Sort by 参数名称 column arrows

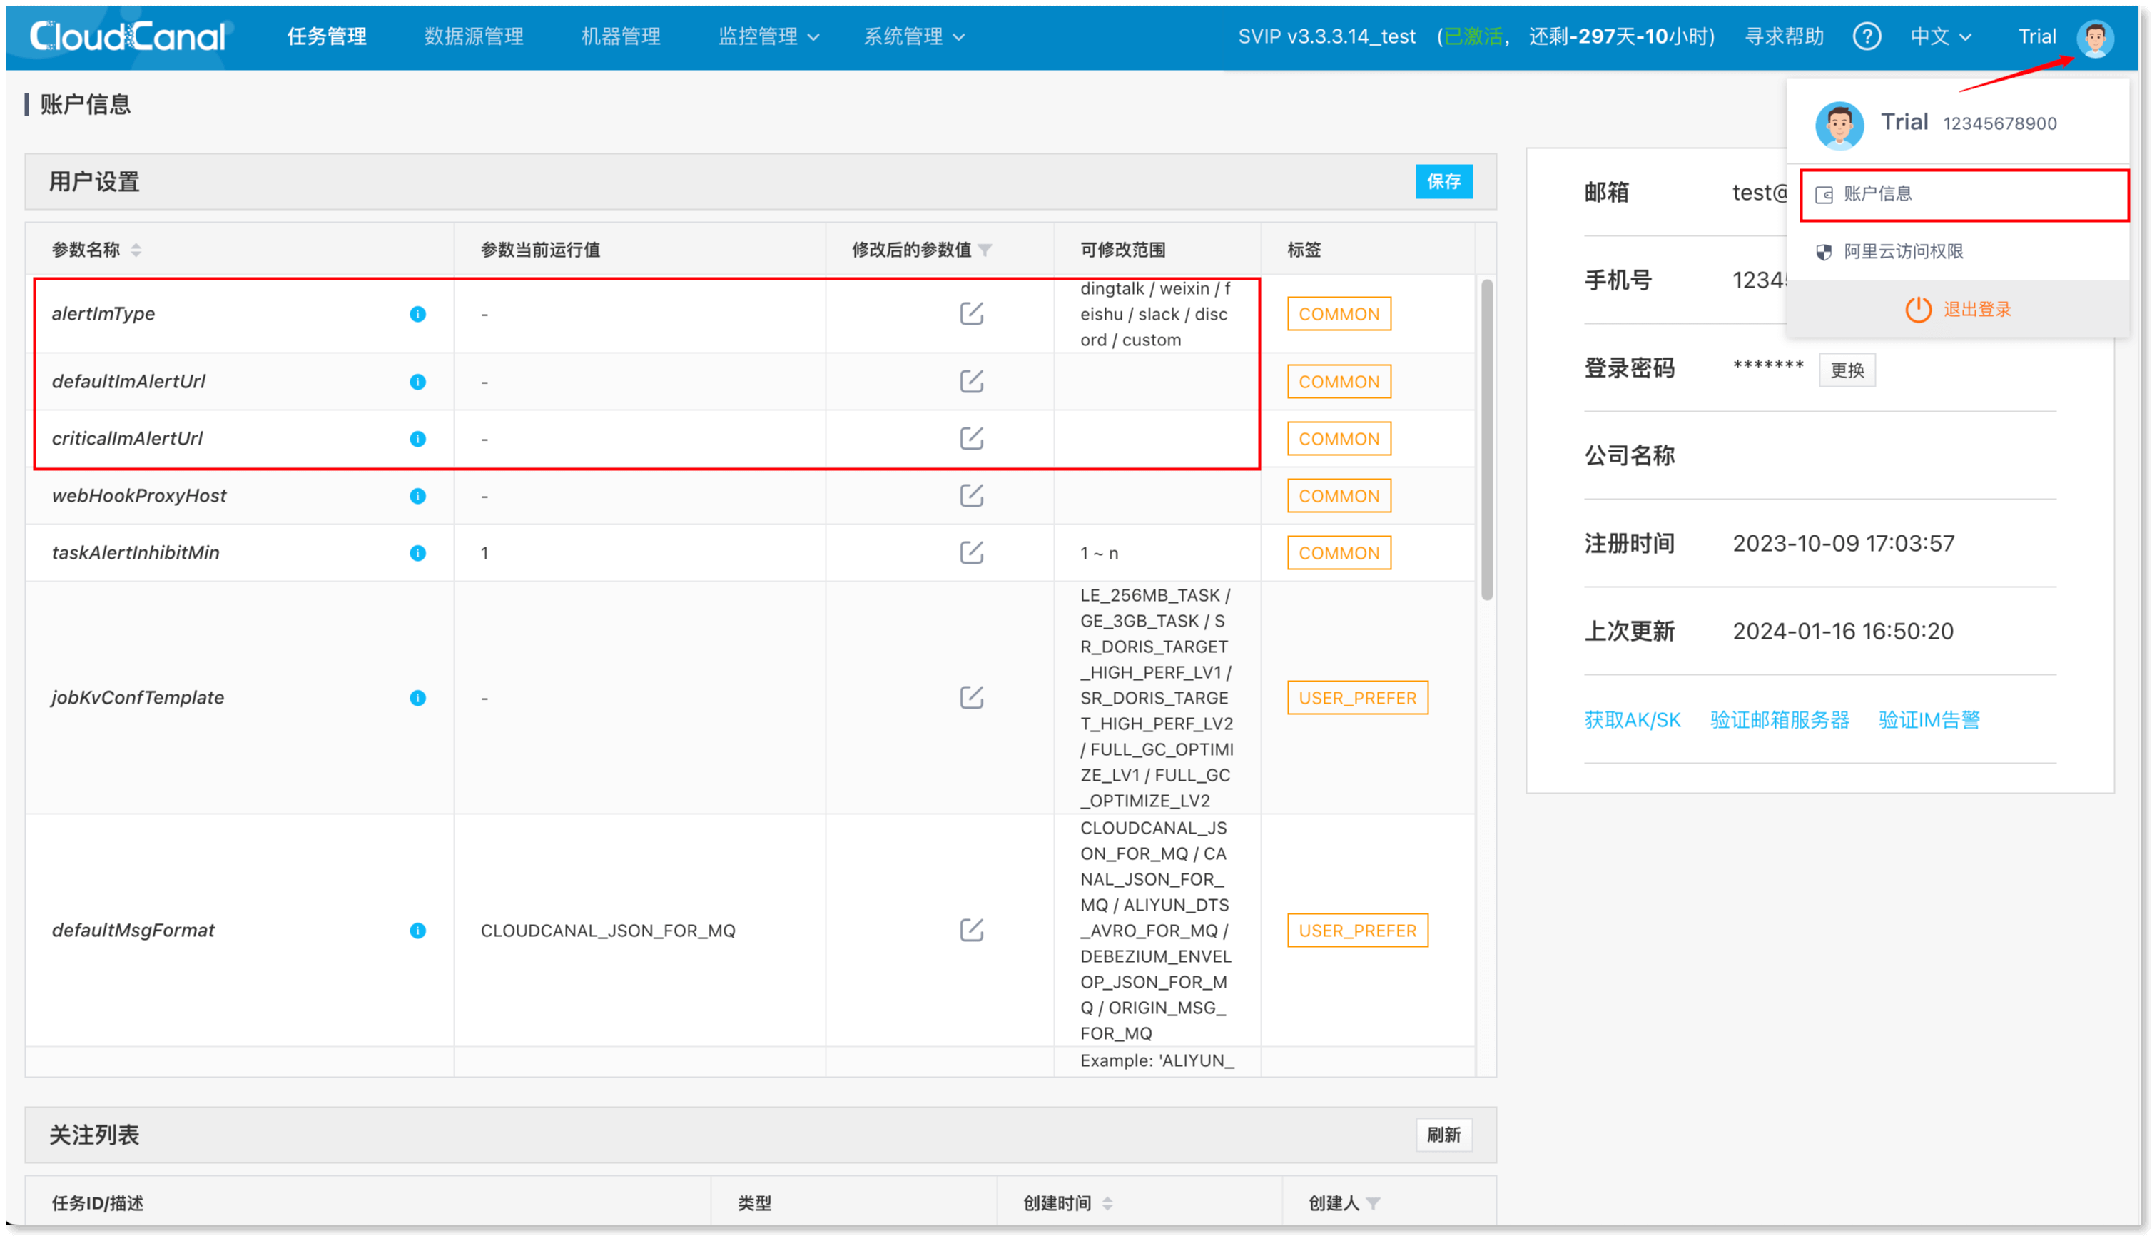136,250
